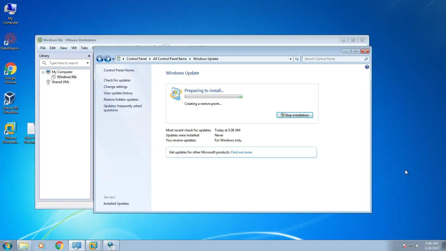Image resolution: width=446 pixels, height=251 pixels.
Task: Click the VMware Workstation title bar icon
Action: [x=40, y=40]
